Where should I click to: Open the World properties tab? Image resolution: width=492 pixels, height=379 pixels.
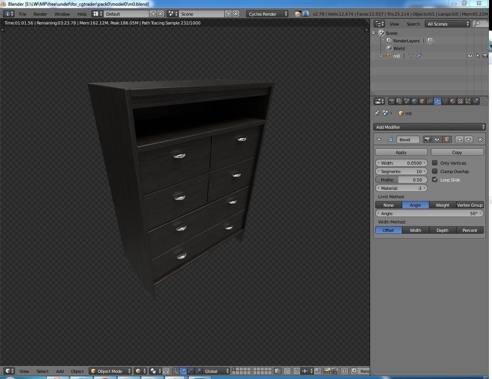[x=414, y=101]
